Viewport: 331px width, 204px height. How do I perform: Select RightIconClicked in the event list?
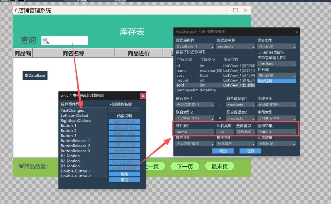[83, 120]
